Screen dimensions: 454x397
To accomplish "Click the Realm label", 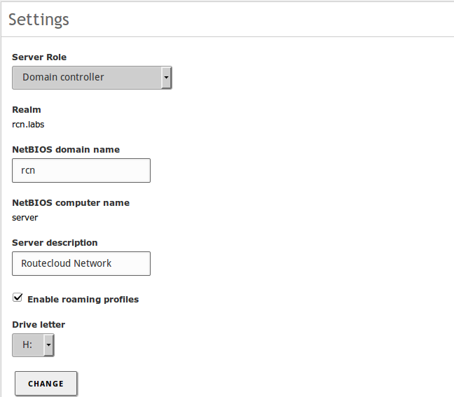I will coord(27,110).
